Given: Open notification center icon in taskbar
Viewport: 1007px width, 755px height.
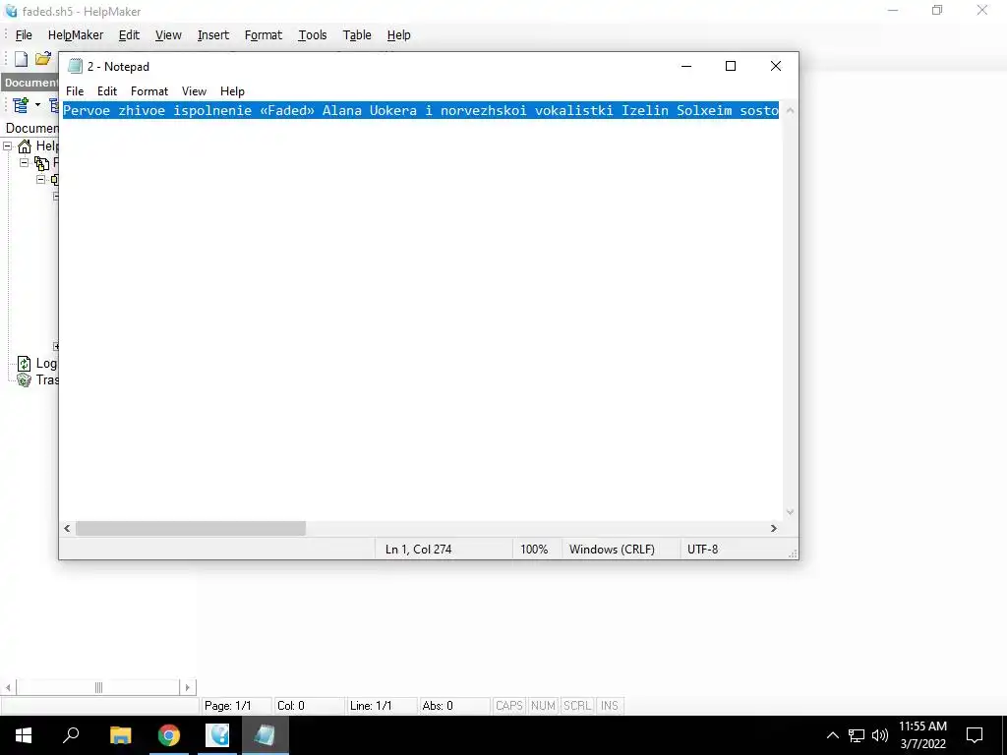Looking at the screenshot, I should [x=975, y=735].
